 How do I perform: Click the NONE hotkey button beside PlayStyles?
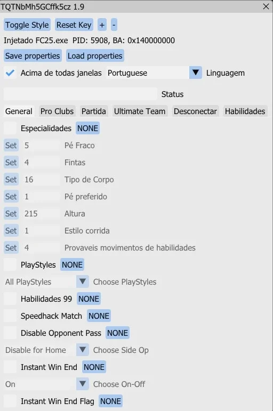coord(72,265)
